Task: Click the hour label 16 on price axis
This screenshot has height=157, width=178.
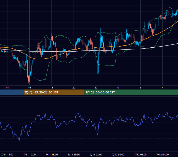Action: click(x=29, y=88)
